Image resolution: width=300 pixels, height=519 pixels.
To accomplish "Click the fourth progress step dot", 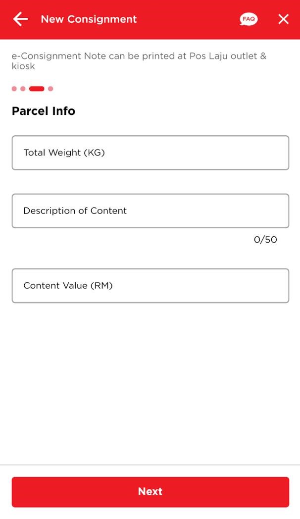I will point(50,89).
